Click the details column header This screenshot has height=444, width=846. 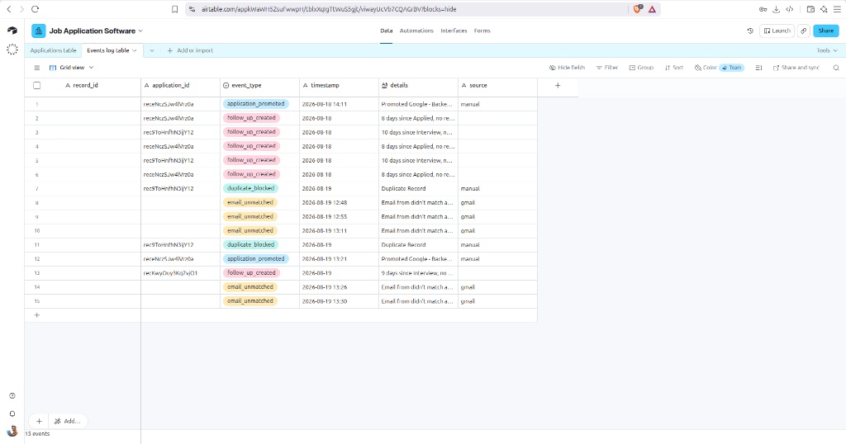click(x=418, y=85)
